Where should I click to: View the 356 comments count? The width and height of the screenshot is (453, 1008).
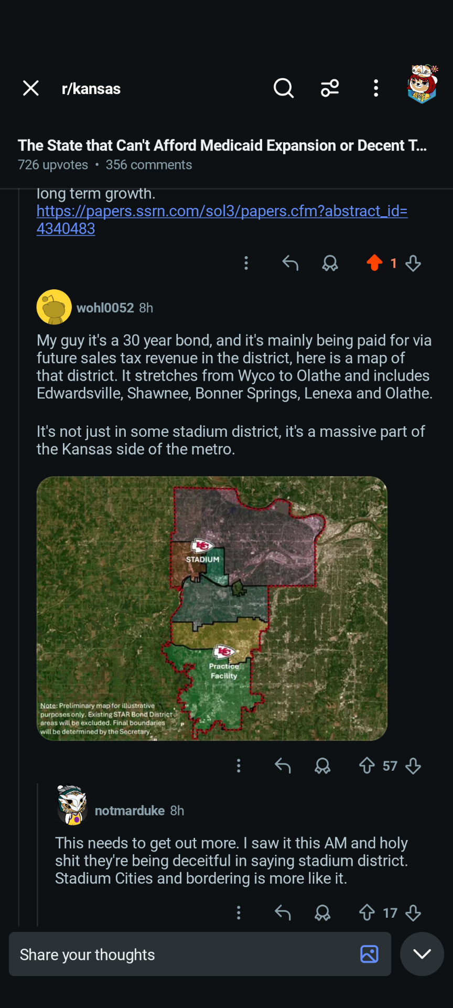coord(148,164)
